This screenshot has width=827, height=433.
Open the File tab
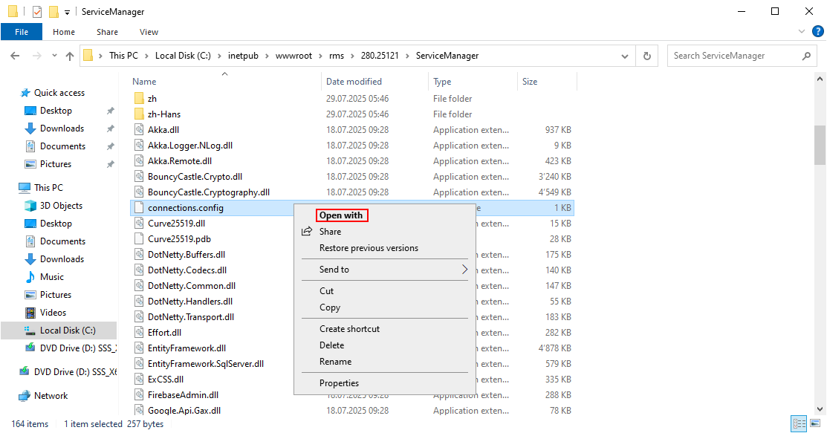[x=22, y=32]
